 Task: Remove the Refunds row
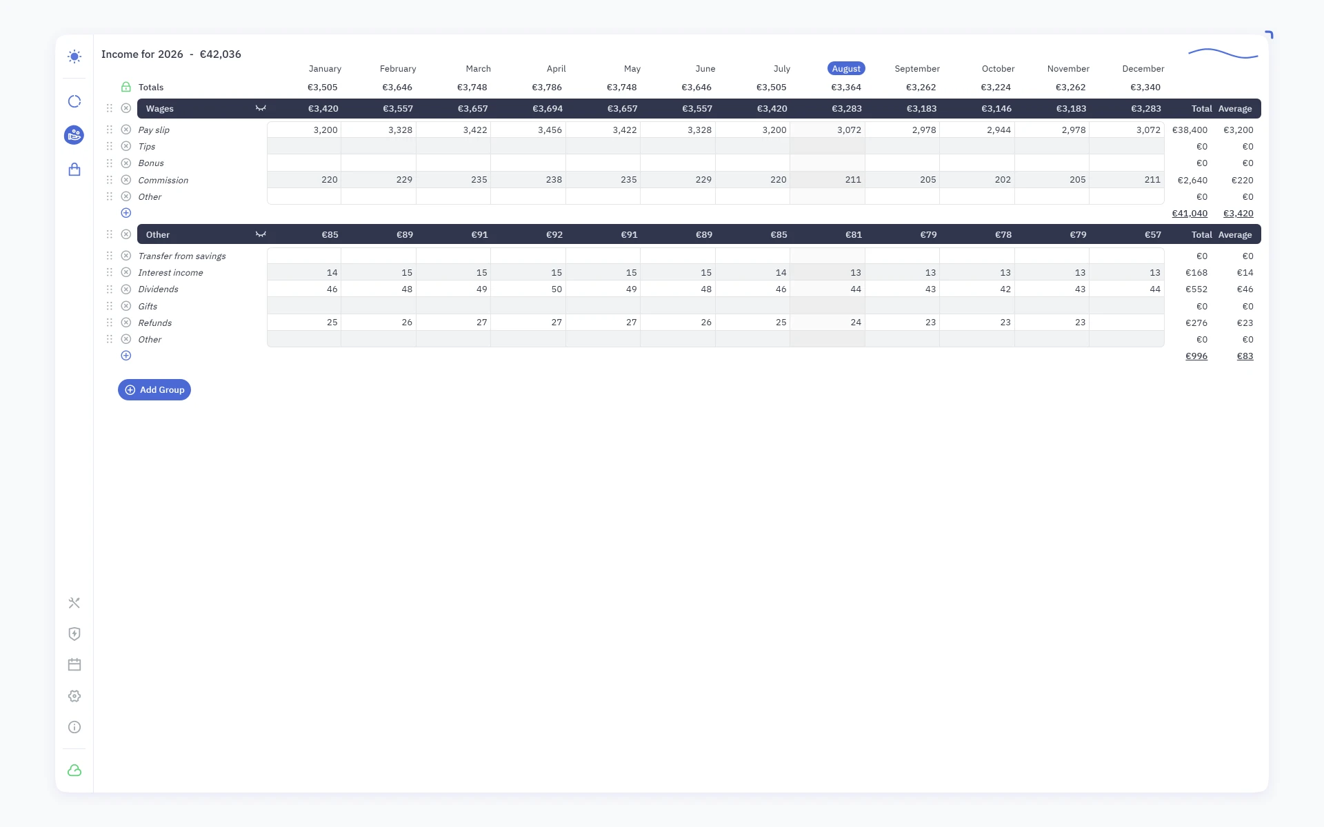tap(126, 323)
